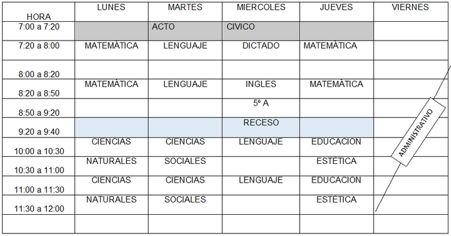
Task: Select the VIERNES column header
Action: click(x=410, y=12)
